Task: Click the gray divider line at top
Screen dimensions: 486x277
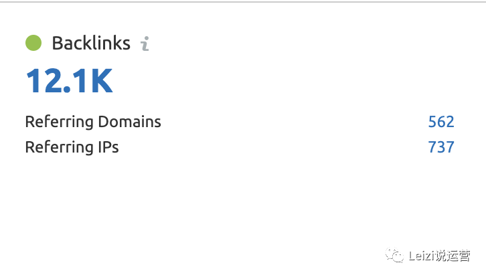Action: [243, 1]
